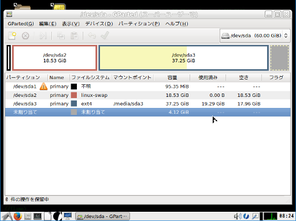Click the show desktop monitor icon
Image resolution: width=296 pixels, height=221 pixels.
click(x=68, y=216)
